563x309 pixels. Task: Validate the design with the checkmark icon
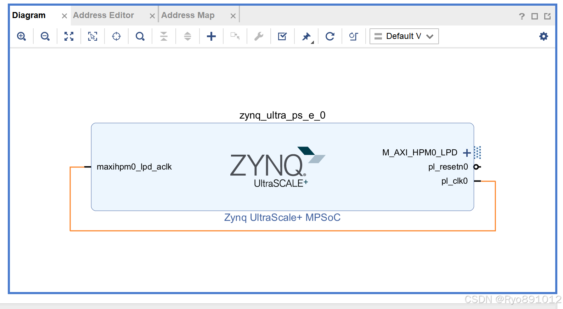[282, 36]
